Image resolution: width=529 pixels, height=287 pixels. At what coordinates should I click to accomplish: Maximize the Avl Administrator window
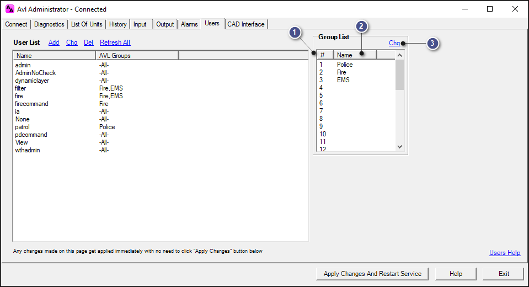(x=490, y=9)
